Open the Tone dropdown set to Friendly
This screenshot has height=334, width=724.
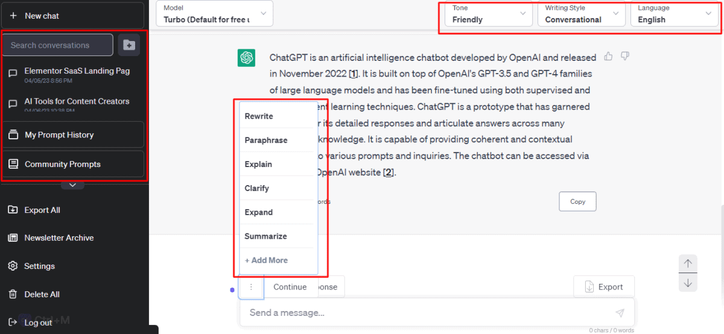coord(489,13)
